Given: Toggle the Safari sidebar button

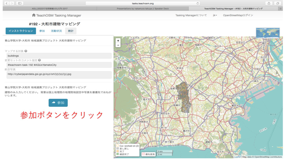Looking at the screenshot, I should click(x=20, y=3).
